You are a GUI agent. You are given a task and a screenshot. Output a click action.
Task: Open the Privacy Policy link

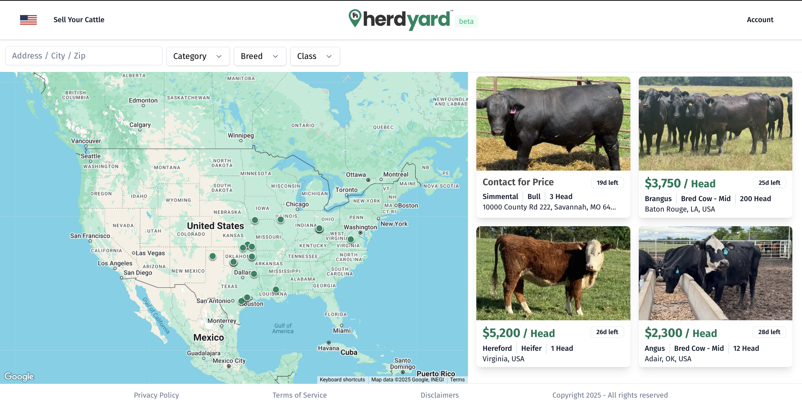click(156, 395)
